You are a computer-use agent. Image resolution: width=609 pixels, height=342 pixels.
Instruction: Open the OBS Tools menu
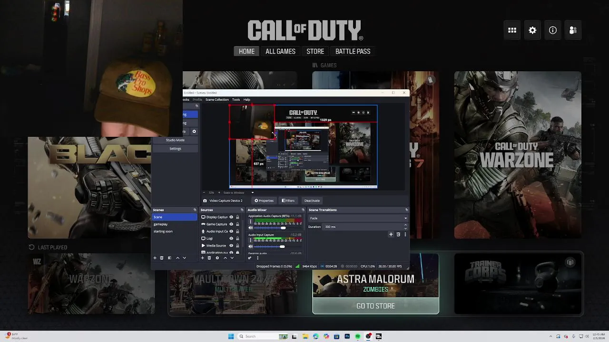236,100
